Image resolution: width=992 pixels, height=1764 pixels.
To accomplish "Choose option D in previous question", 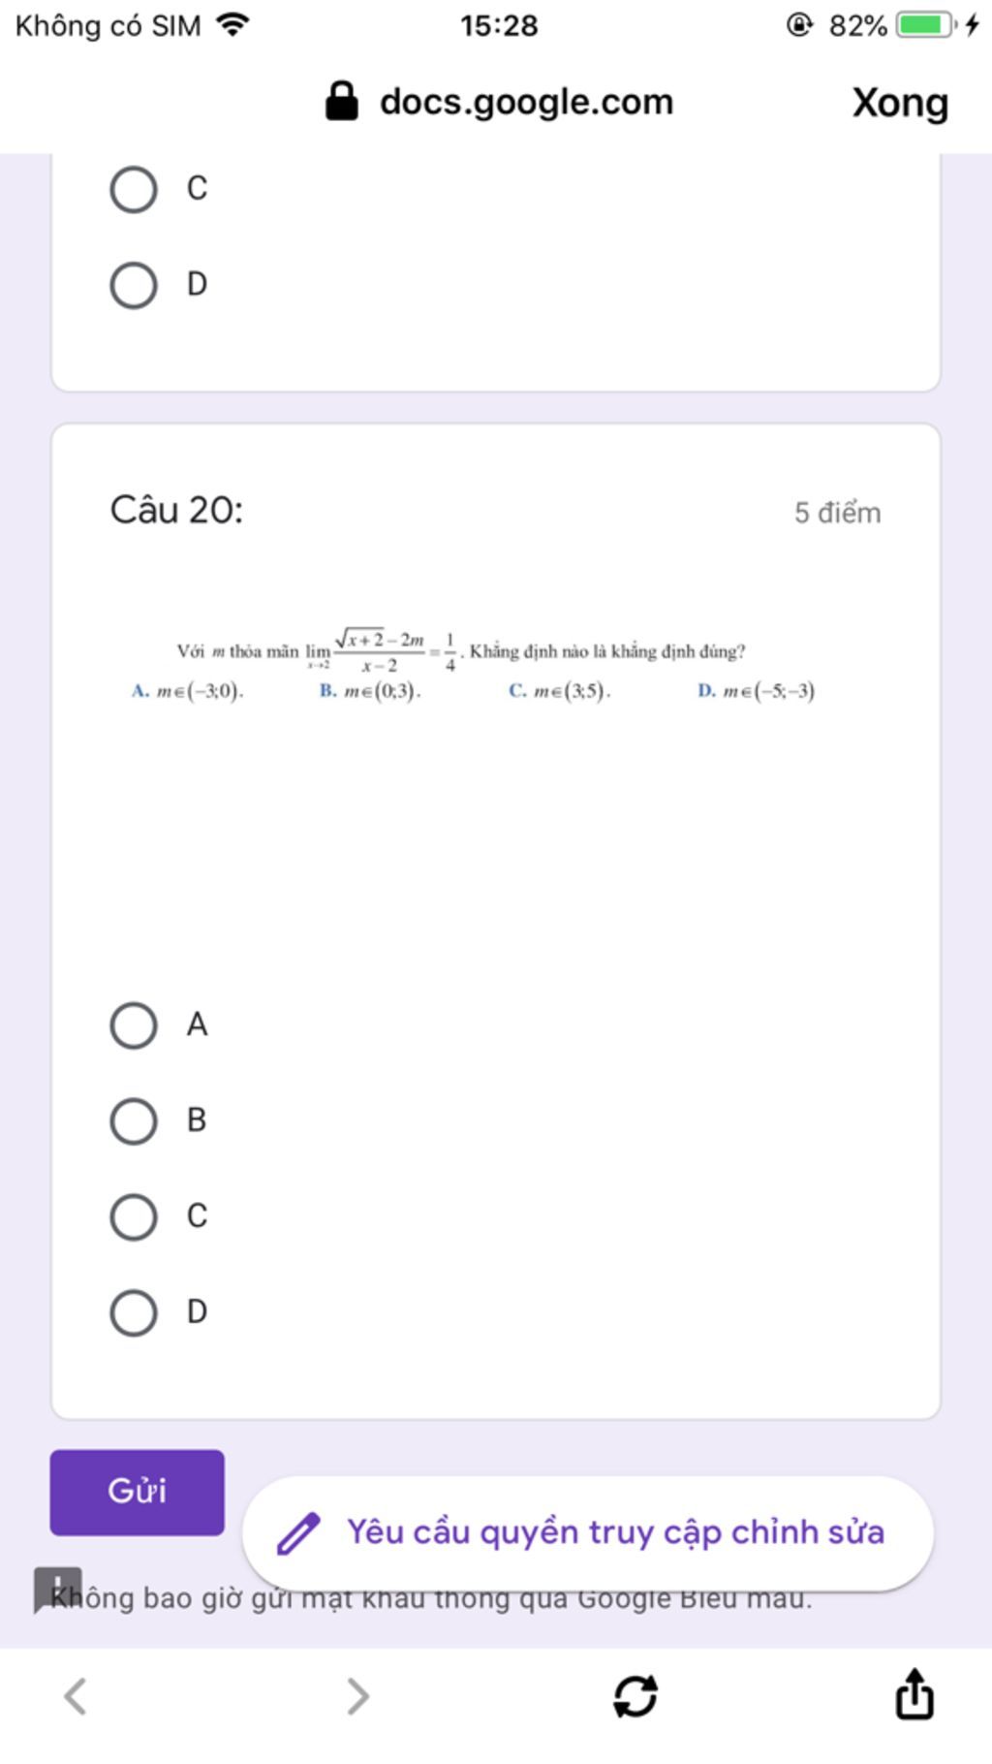I will 134,285.
